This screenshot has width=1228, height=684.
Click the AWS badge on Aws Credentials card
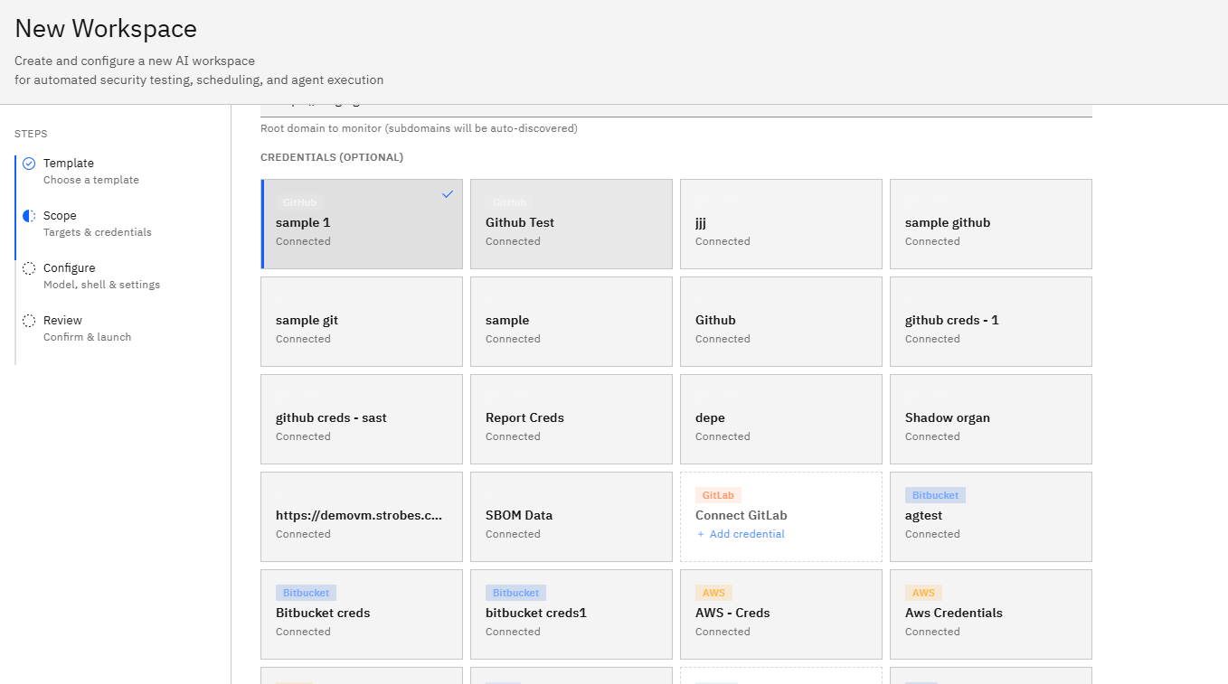tap(923, 593)
